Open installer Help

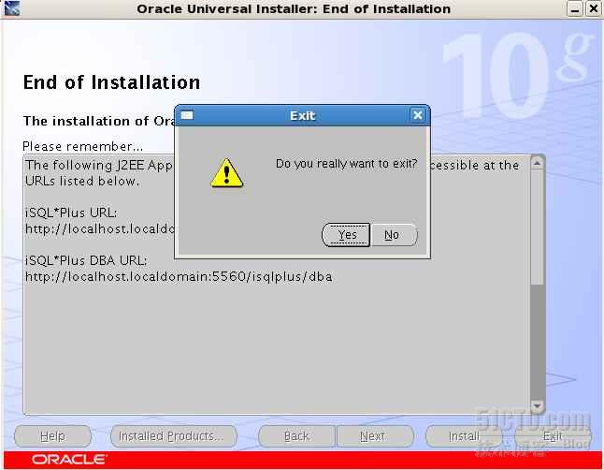(52, 436)
